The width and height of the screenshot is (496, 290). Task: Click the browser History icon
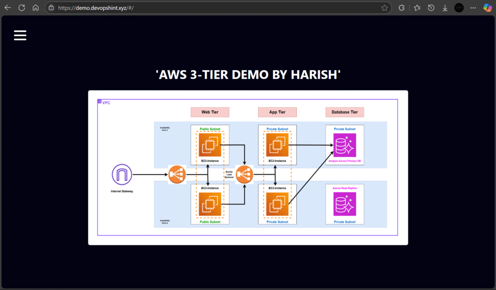pyautogui.click(x=431, y=7)
